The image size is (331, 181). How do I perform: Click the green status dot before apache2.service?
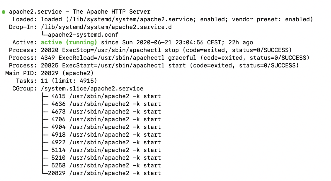(x=4, y=12)
